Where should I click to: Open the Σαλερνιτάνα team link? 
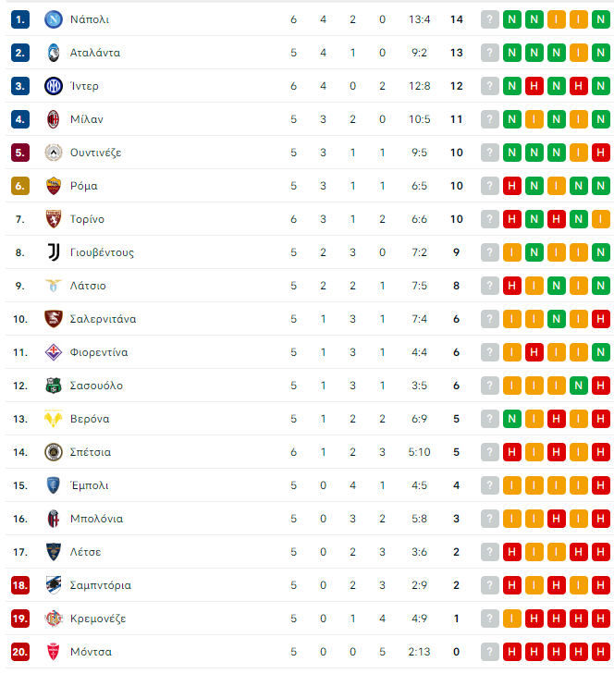[103, 319]
